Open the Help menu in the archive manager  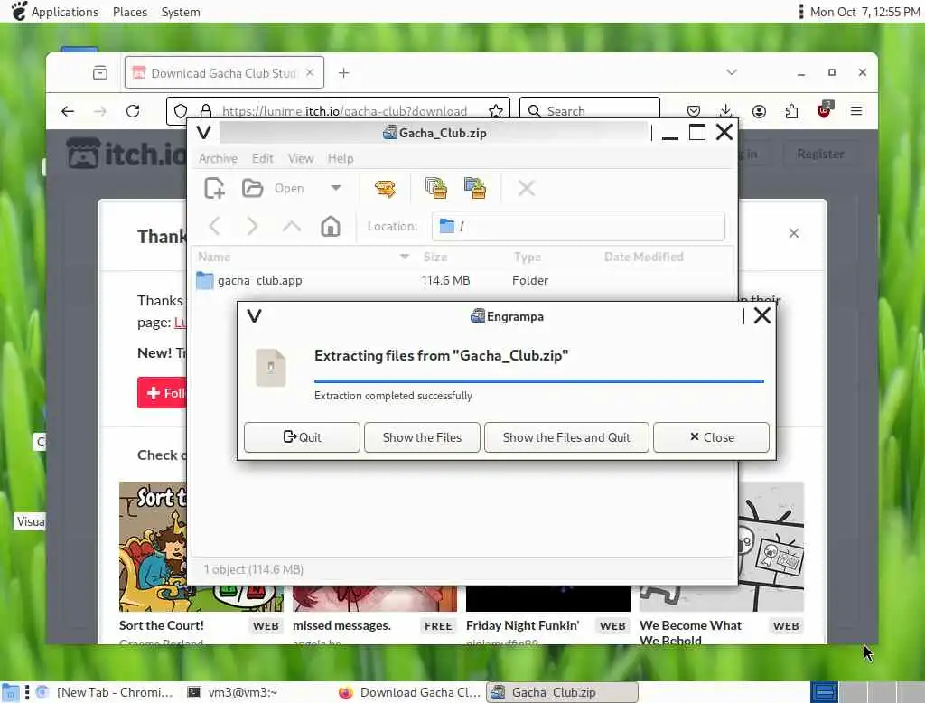(341, 158)
